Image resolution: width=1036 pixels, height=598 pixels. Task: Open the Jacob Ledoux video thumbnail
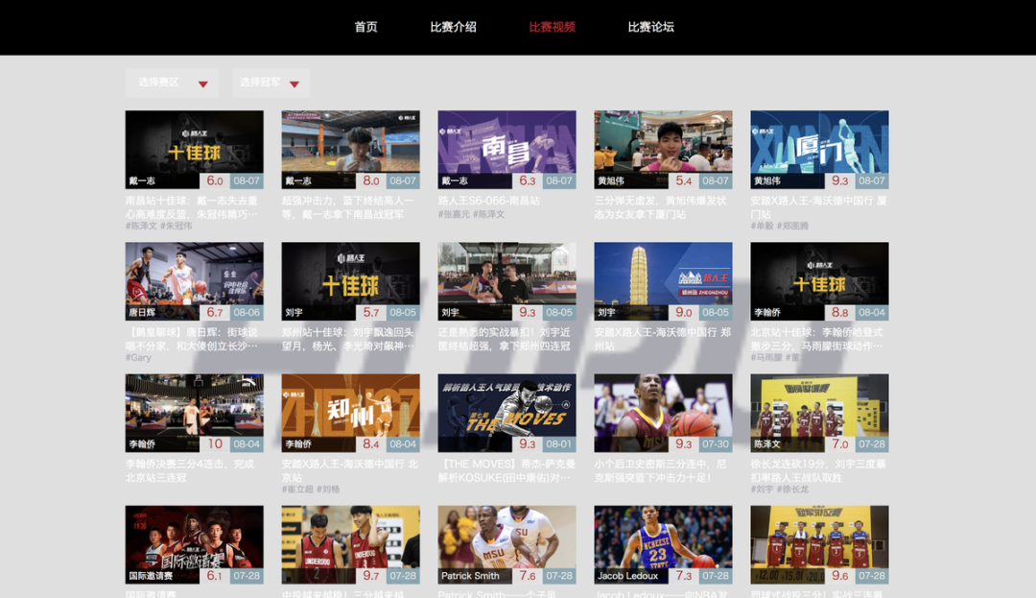(x=663, y=544)
